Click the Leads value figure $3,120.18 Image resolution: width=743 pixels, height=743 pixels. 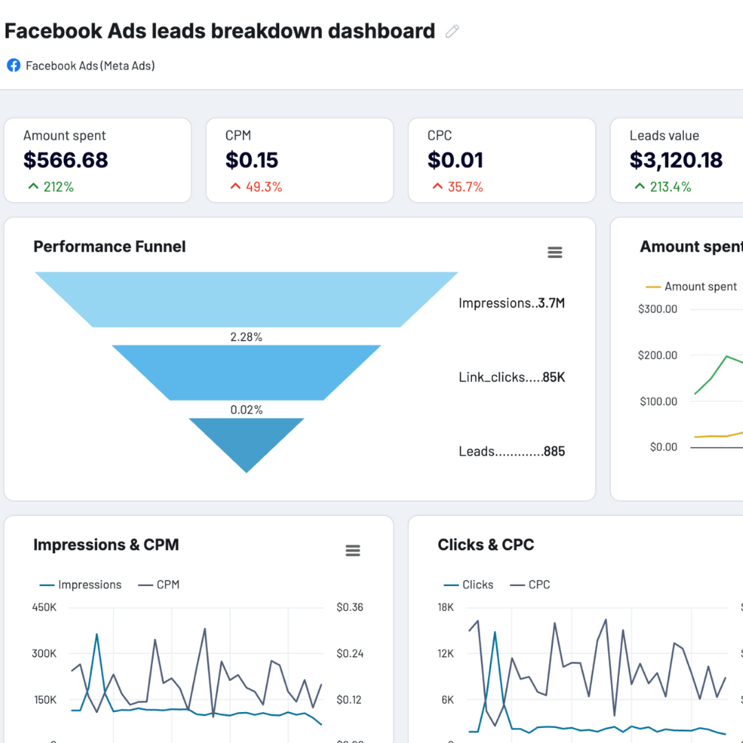click(x=676, y=160)
